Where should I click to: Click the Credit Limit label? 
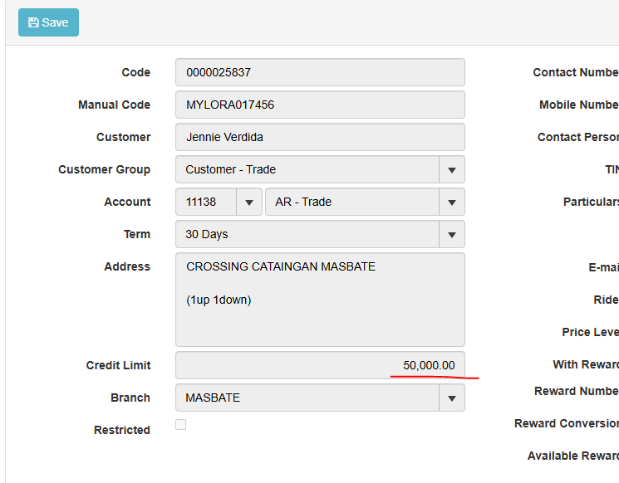tap(118, 365)
